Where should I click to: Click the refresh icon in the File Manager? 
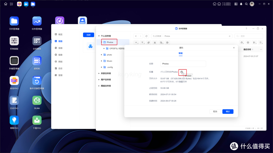click(x=146, y=36)
